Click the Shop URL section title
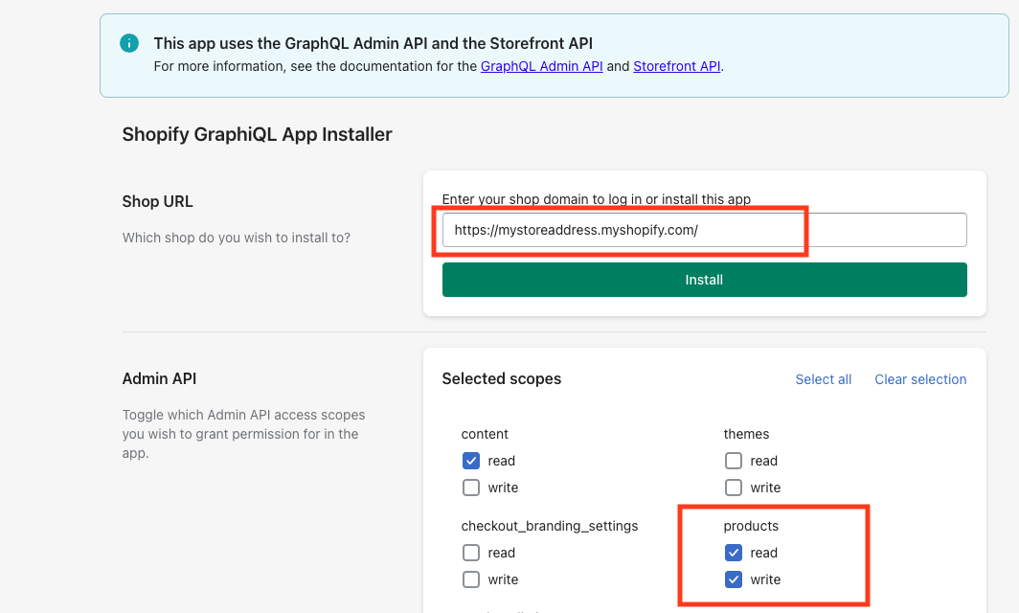Viewport: 1019px width, 613px height. (157, 201)
